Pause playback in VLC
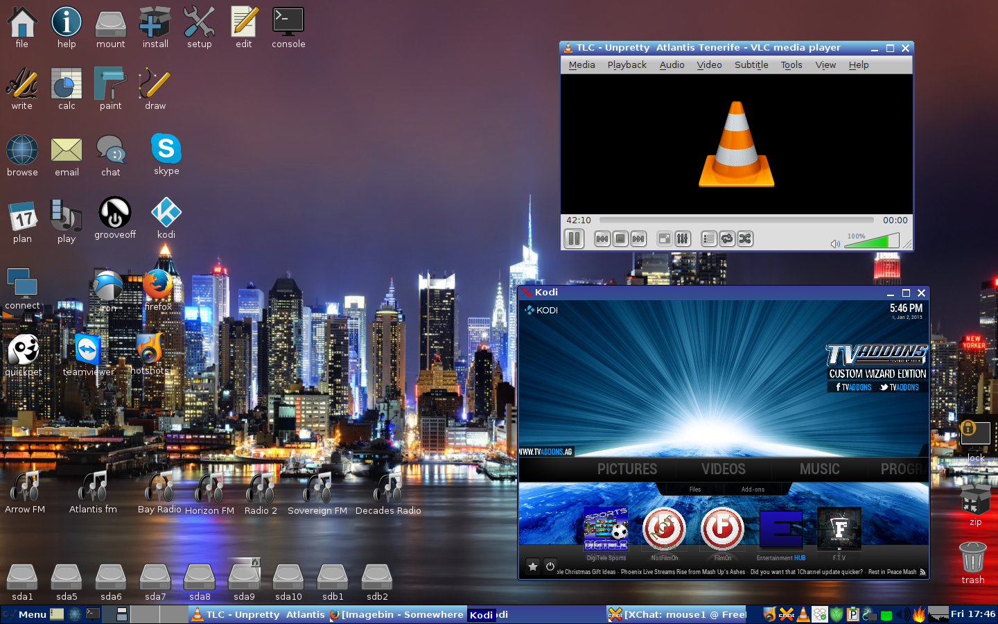 tap(574, 239)
